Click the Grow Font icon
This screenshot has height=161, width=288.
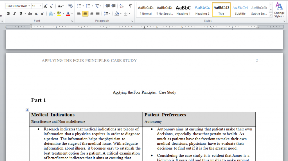[46, 6]
